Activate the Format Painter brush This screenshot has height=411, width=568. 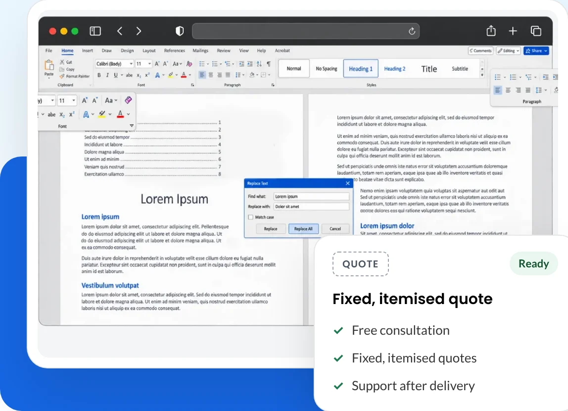[62, 76]
